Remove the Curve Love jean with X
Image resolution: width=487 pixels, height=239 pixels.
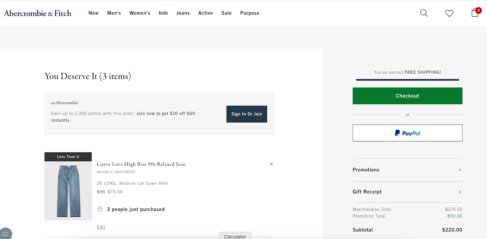coord(271,164)
